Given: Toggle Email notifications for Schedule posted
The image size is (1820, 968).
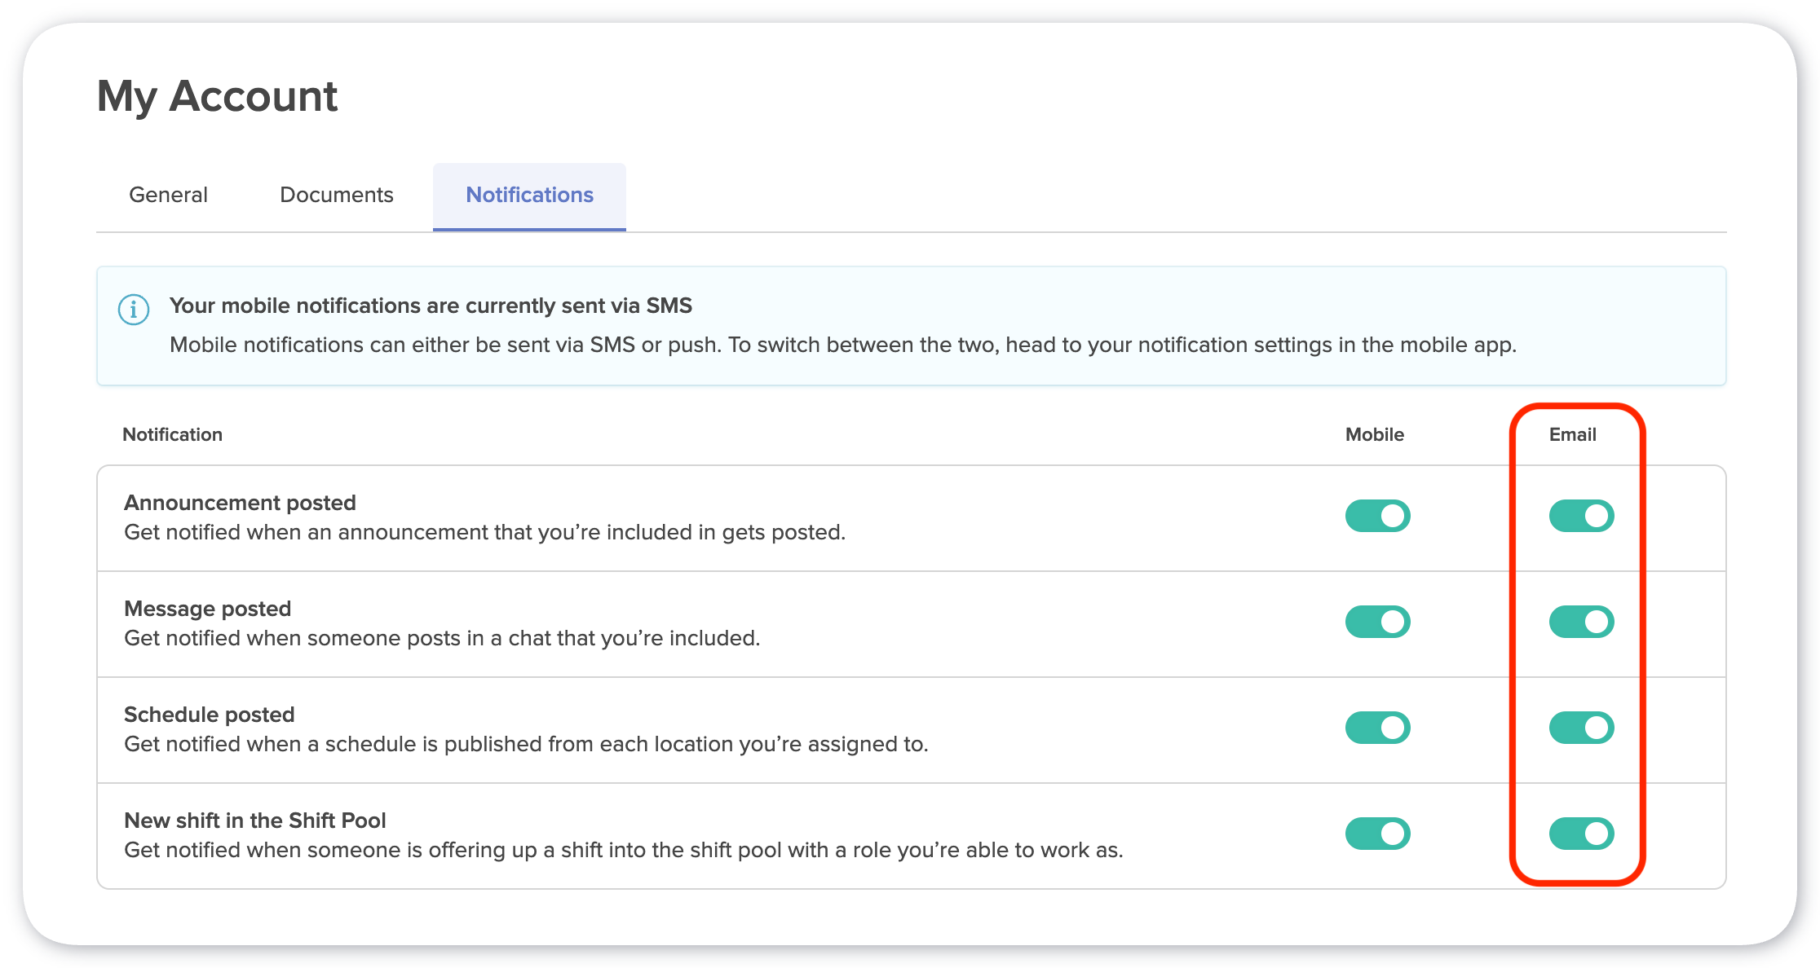Looking at the screenshot, I should (1580, 728).
